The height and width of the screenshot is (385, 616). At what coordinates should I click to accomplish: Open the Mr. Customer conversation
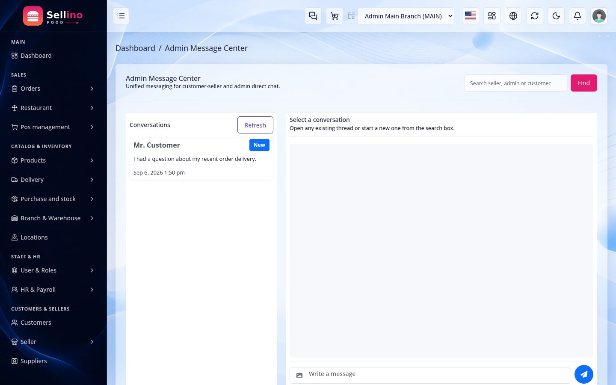201,159
